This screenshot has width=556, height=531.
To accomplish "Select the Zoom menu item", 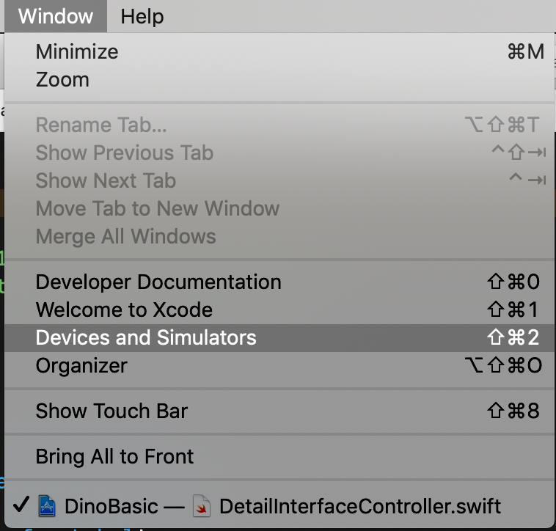I will 279,79.
